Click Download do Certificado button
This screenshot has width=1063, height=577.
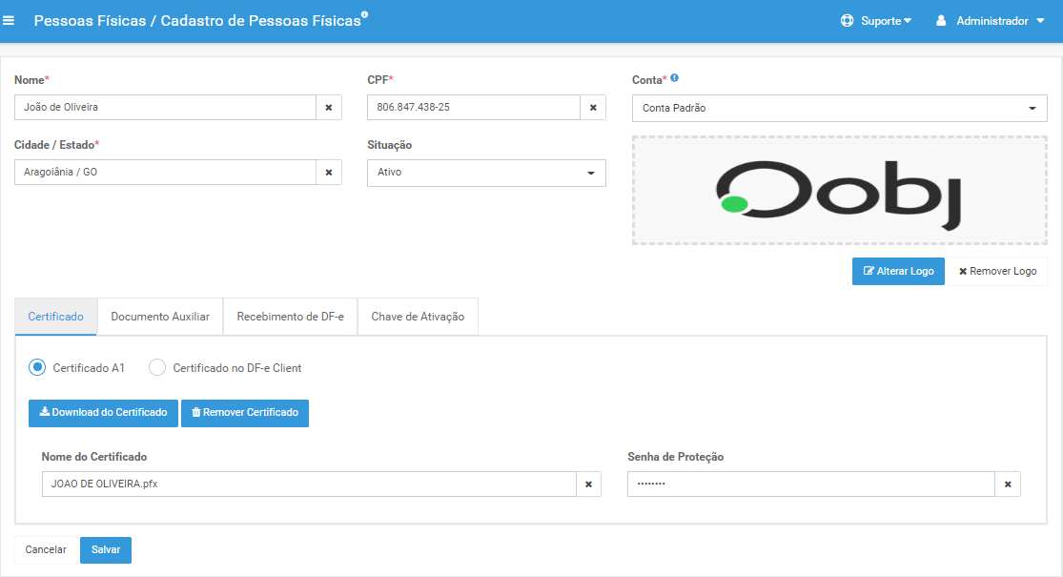[103, 413]
